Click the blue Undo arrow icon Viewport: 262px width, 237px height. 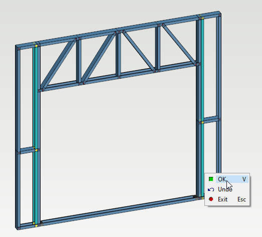tap(211, 189)
